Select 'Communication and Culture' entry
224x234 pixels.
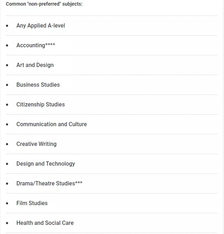pyautogui.click(x=51, y=124)
